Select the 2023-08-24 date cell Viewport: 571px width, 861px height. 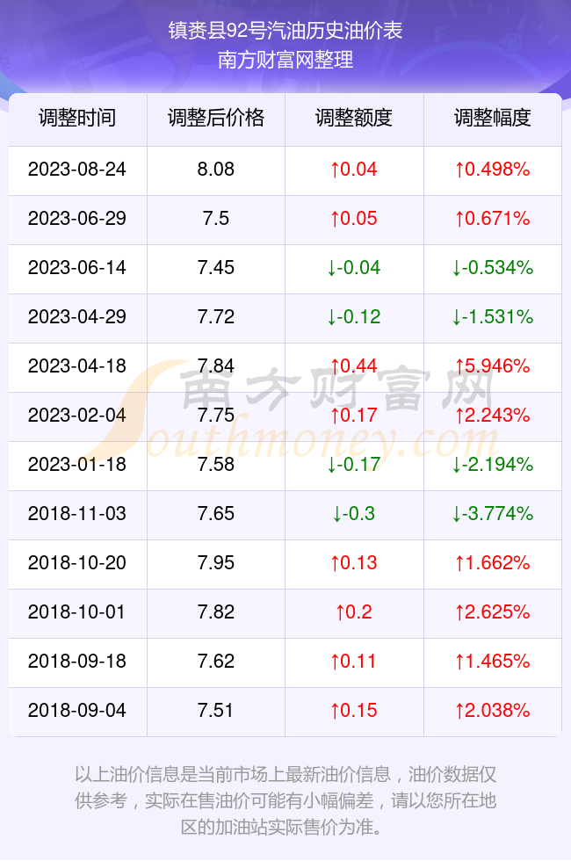point(77,169)
